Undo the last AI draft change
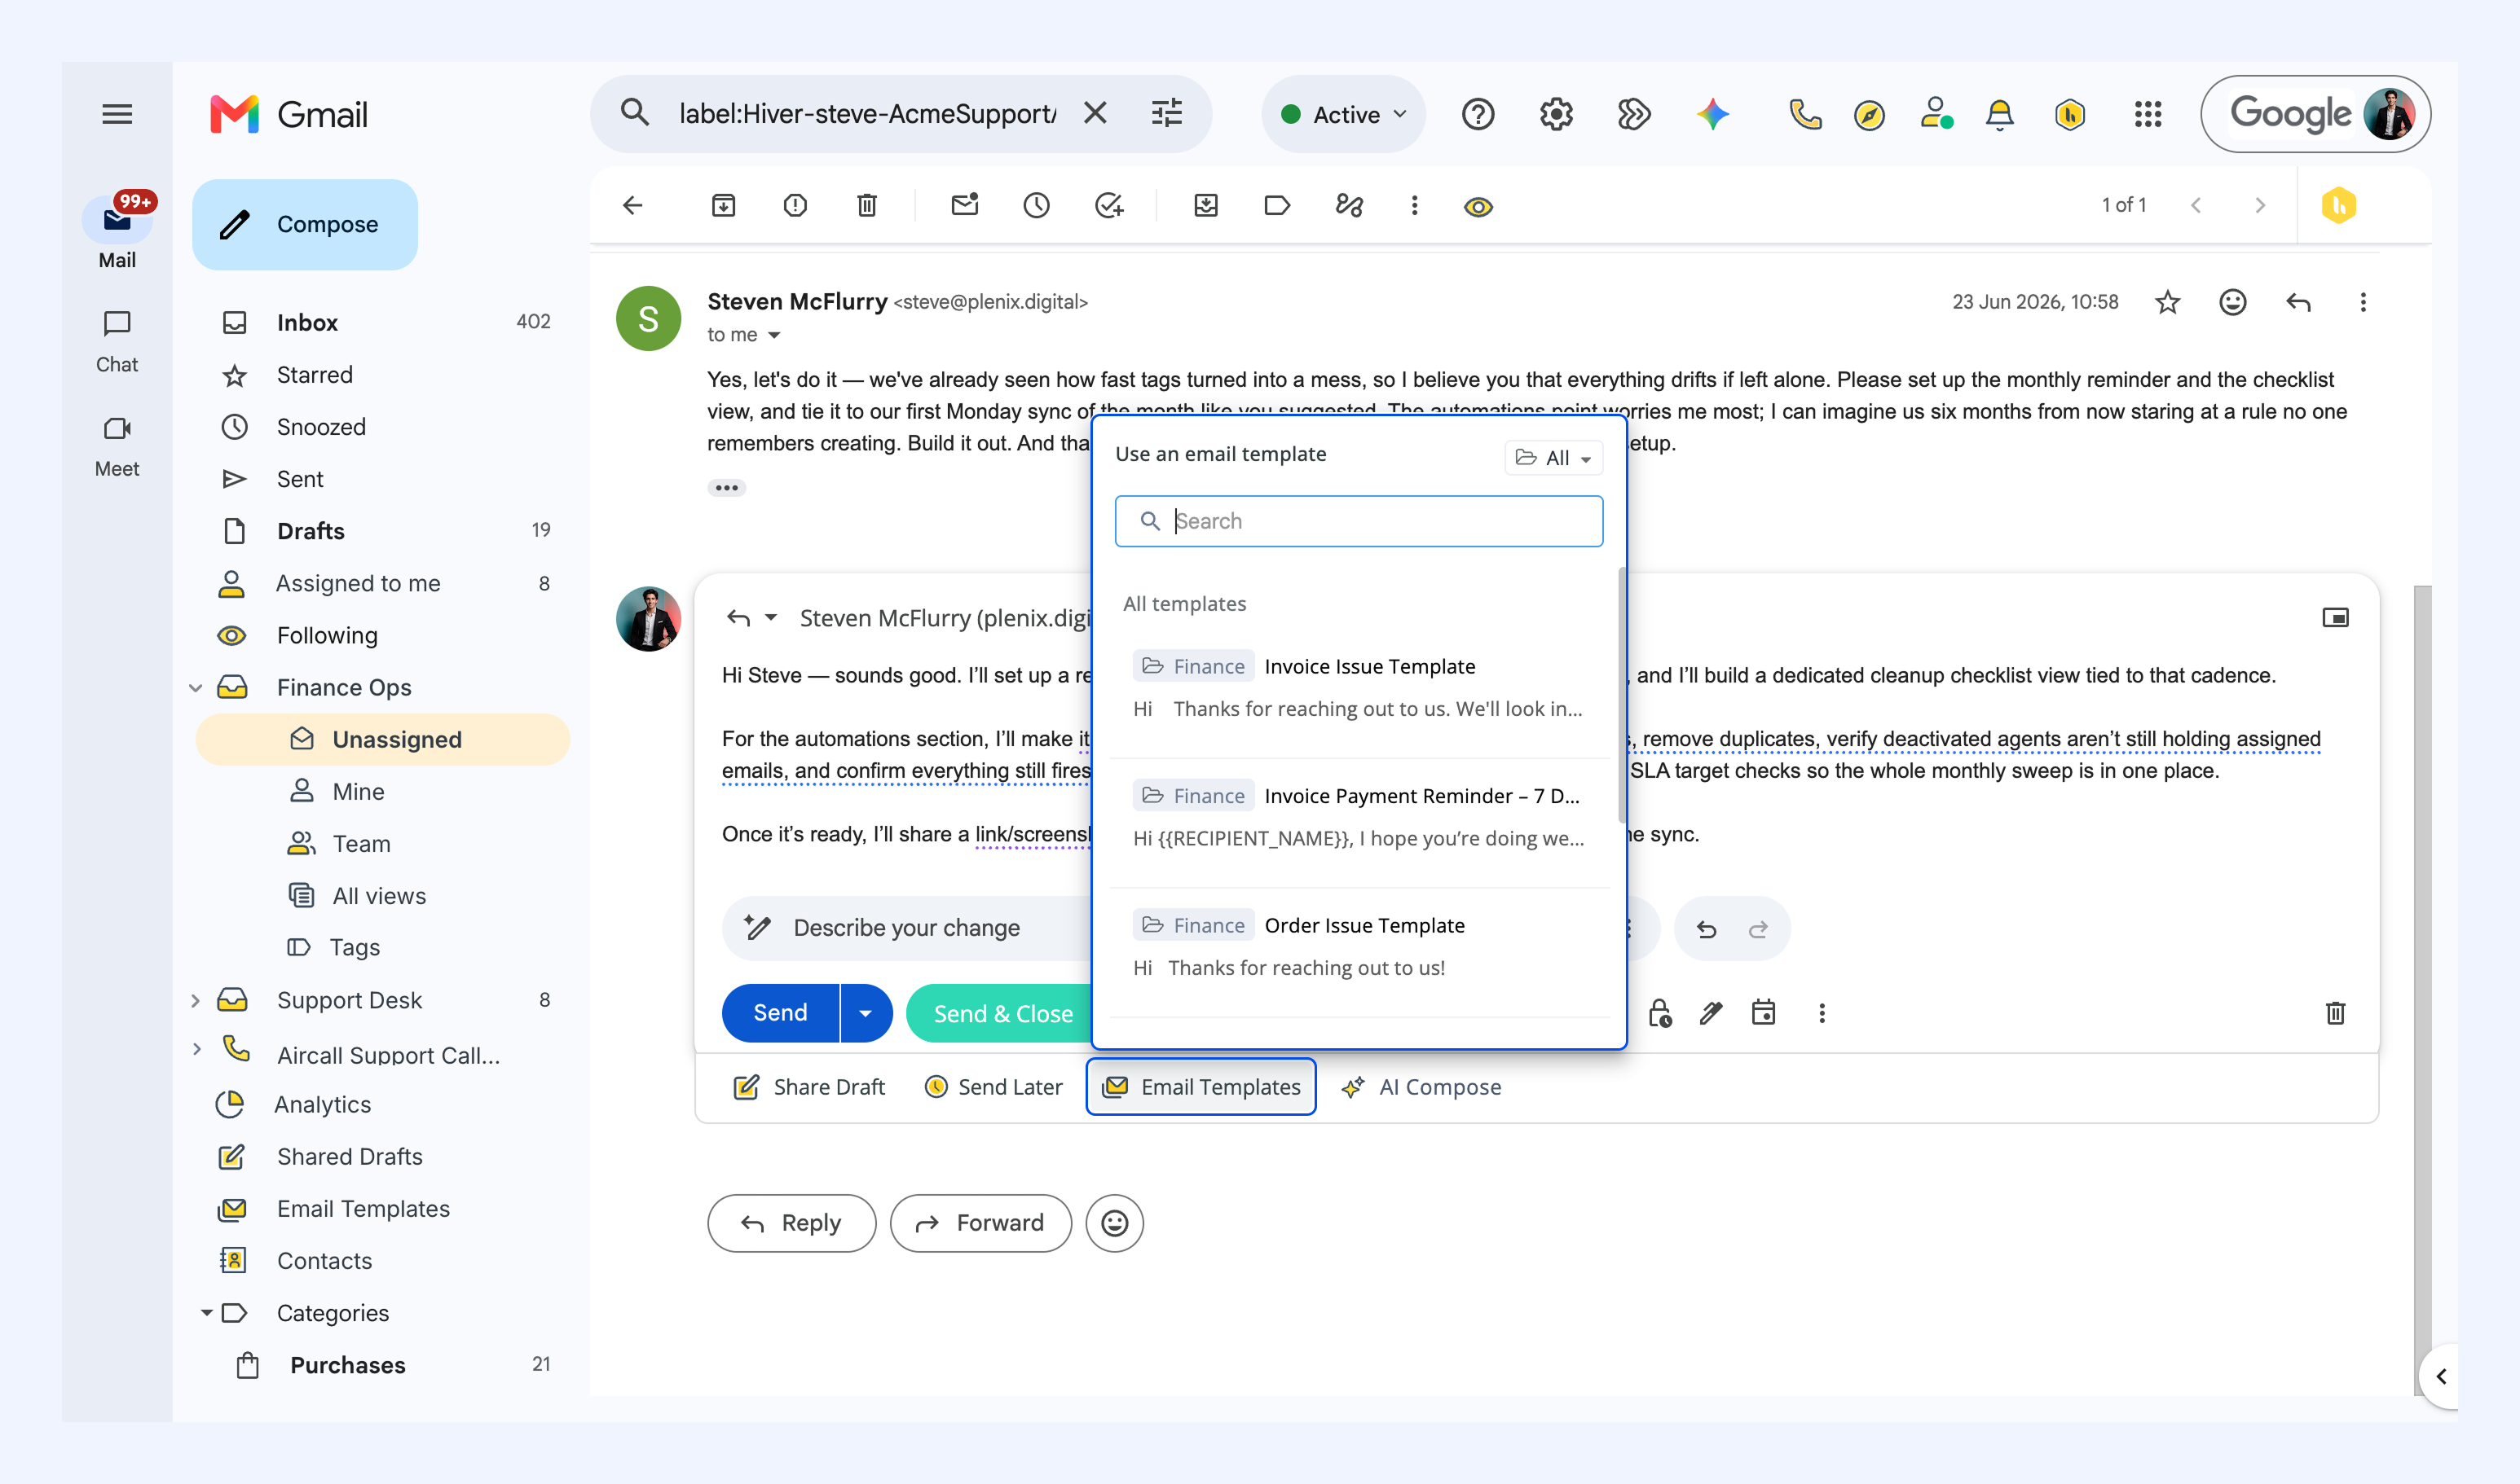This screenshot has height=1484, width=2520. click(1707, 929)
